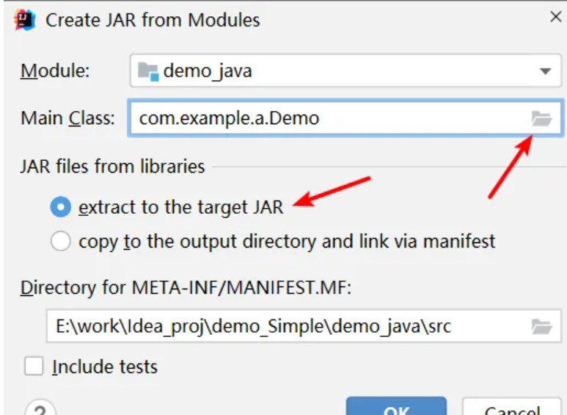Click the 'Directory for META-INF/MANIFEST.MF' label

click(x=186, y=288)
